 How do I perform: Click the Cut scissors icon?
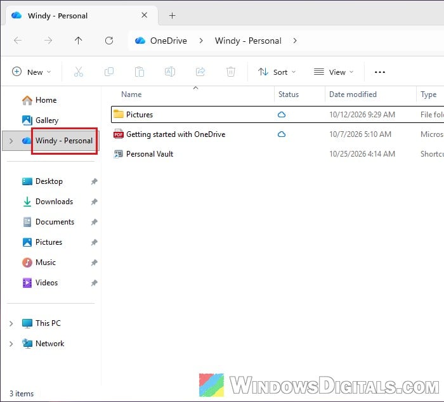(x=79, y=72)
